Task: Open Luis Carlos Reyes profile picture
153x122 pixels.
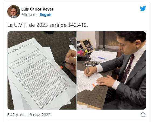Action: click(14, 12)
